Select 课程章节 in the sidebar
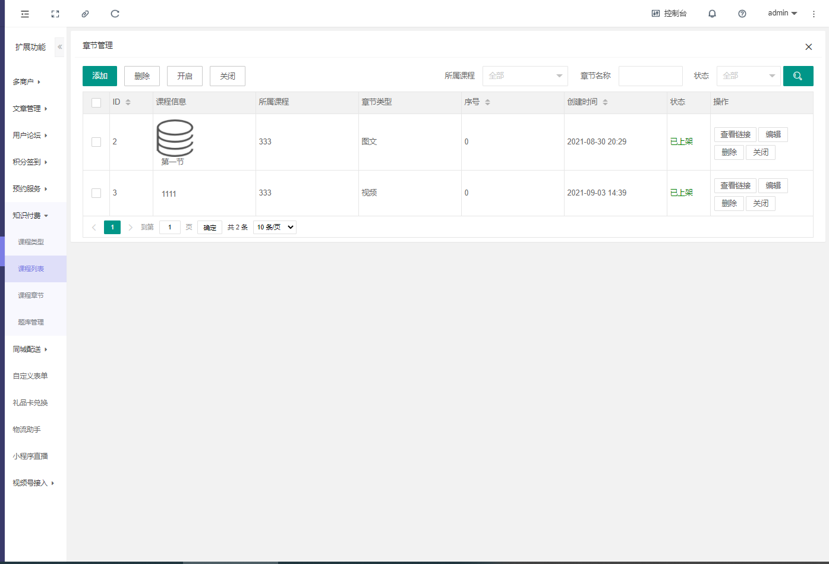 pyautogui.click(x=31, y=295)
